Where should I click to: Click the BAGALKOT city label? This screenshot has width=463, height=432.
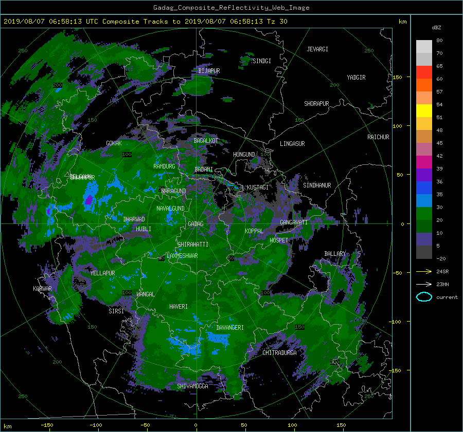click(x=206, y=141)
